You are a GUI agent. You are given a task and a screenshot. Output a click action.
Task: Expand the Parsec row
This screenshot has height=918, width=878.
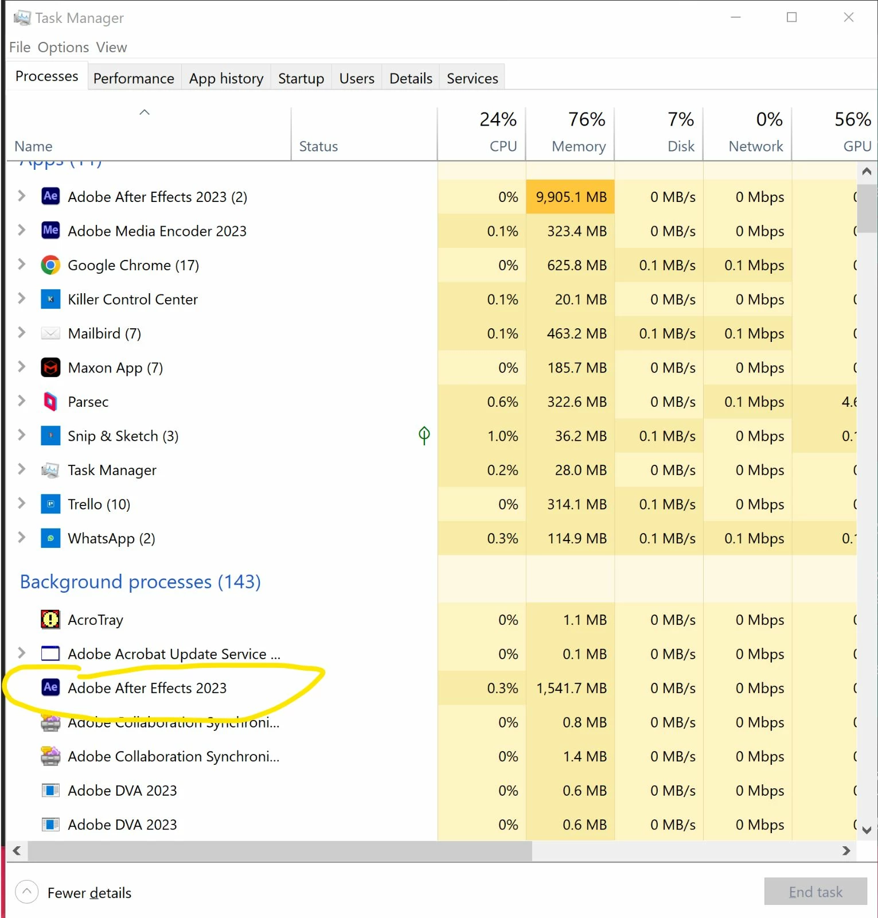click(22, 401)
